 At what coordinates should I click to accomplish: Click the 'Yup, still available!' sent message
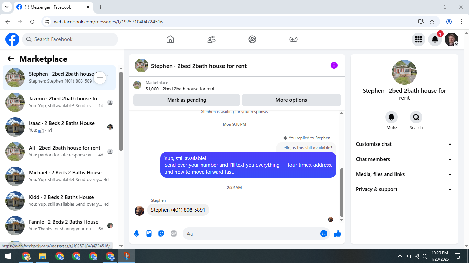coord(248,165)
